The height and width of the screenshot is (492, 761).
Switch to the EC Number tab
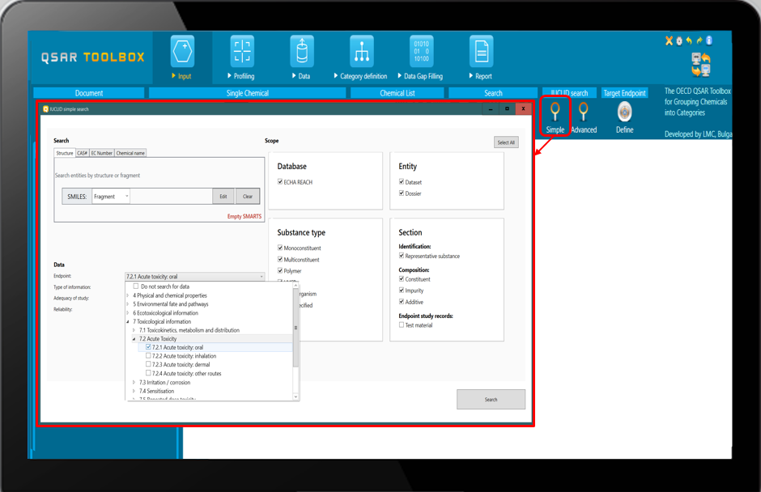pos(102,153)
